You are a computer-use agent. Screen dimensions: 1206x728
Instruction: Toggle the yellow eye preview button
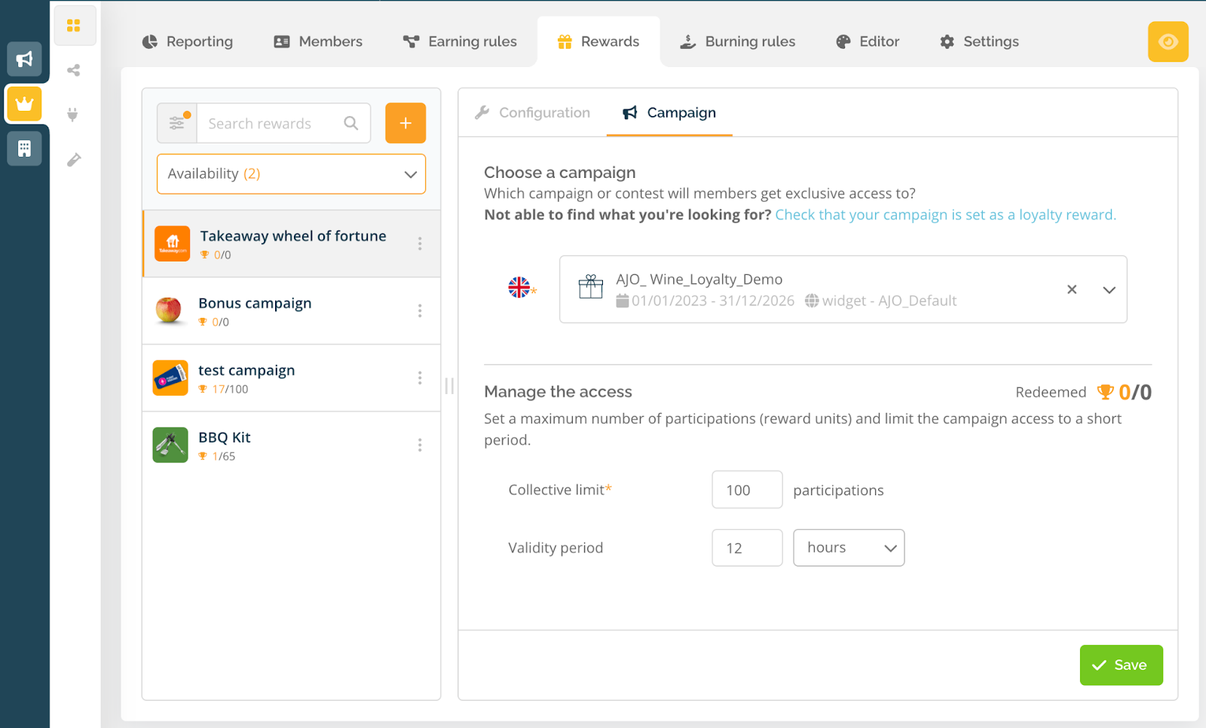point(1168,41)
